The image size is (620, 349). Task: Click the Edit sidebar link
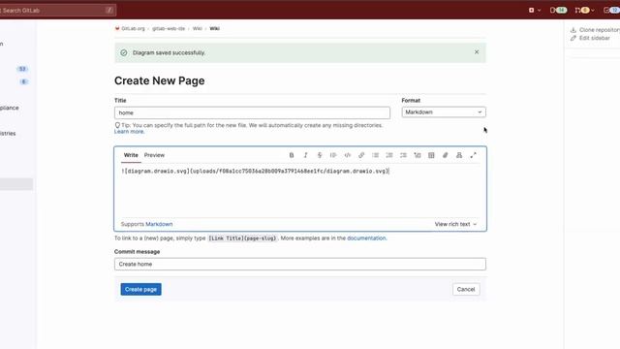[590, 38]
